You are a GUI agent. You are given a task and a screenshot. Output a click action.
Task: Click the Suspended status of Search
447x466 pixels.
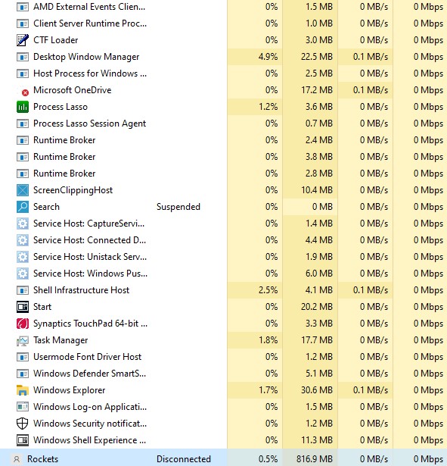tap(178, 207)
